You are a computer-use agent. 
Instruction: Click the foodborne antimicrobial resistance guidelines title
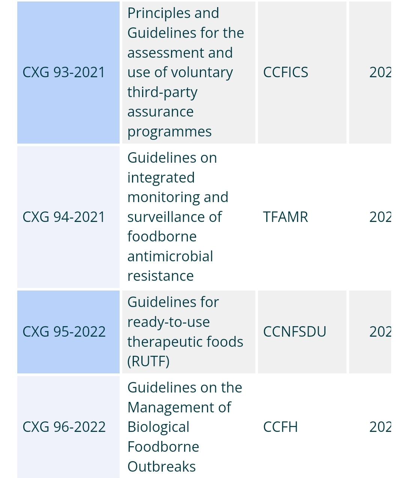click(x=178, y=217)
